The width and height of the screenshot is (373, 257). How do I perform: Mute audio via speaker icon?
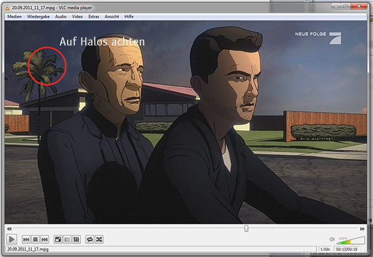(x=332, y=239)
